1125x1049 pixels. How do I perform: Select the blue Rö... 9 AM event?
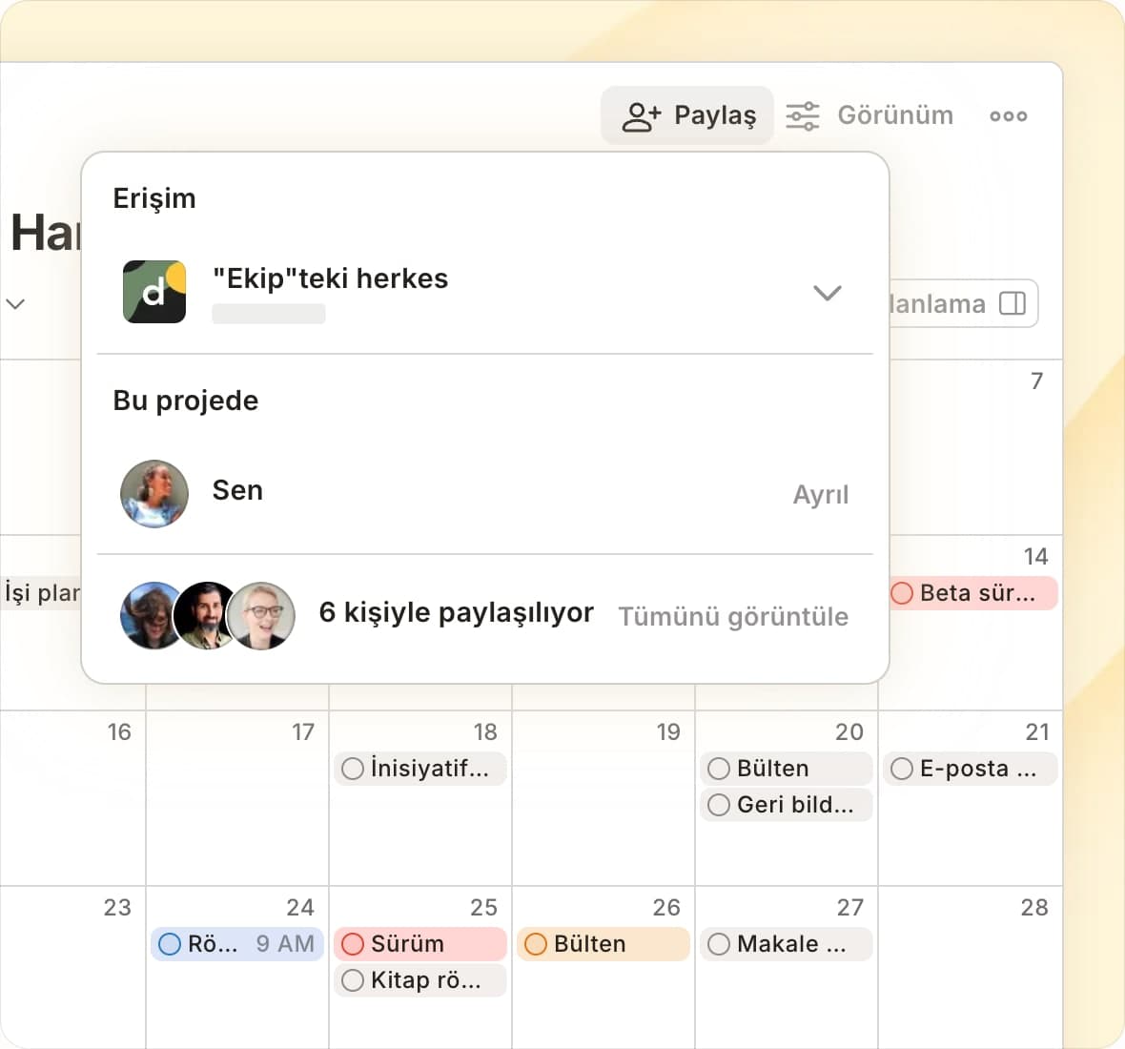237,944
